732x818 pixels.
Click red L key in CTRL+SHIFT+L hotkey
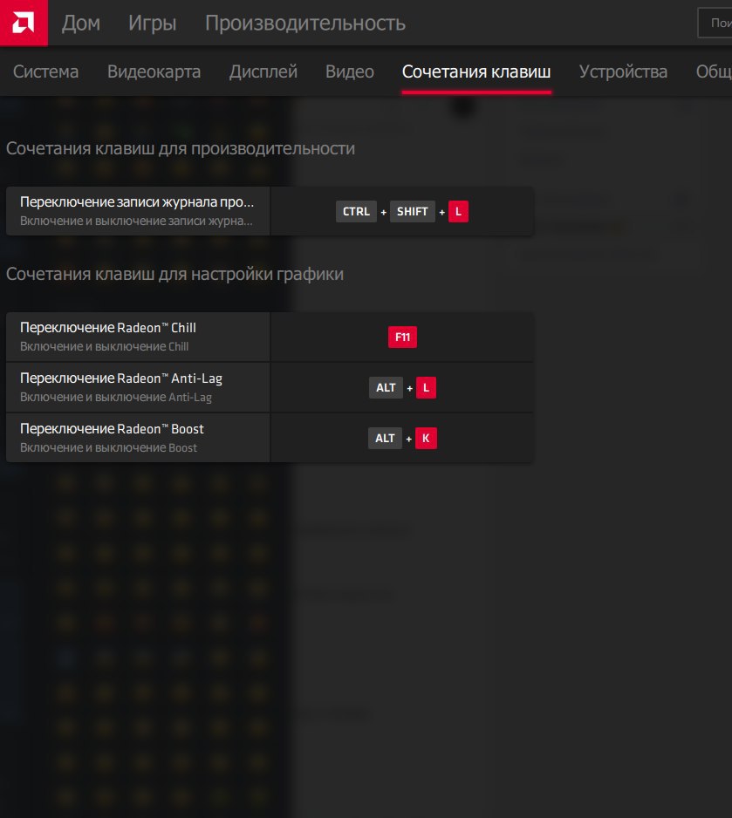[459, 211]
